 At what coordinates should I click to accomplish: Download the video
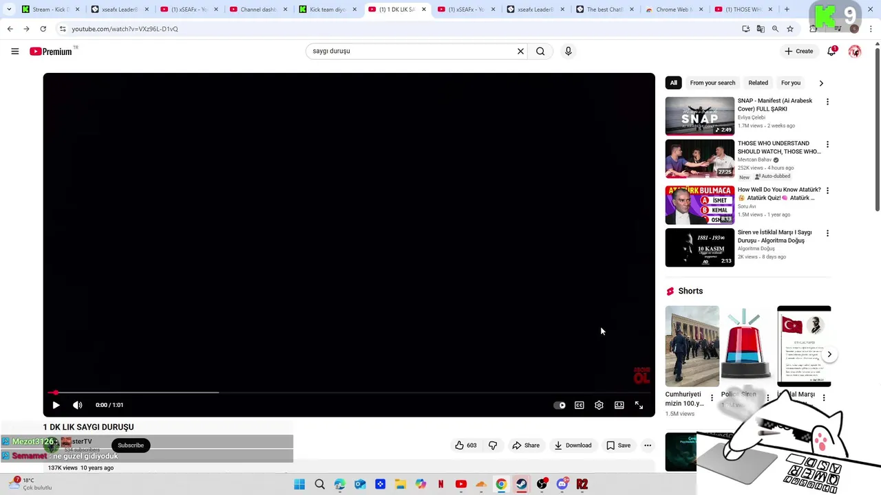573,445
